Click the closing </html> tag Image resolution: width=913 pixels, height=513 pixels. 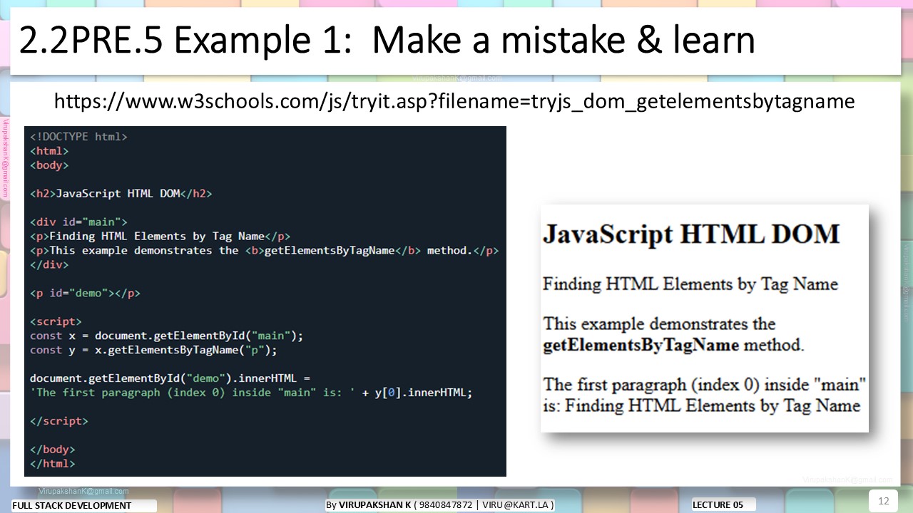click(x=52, y=464)
